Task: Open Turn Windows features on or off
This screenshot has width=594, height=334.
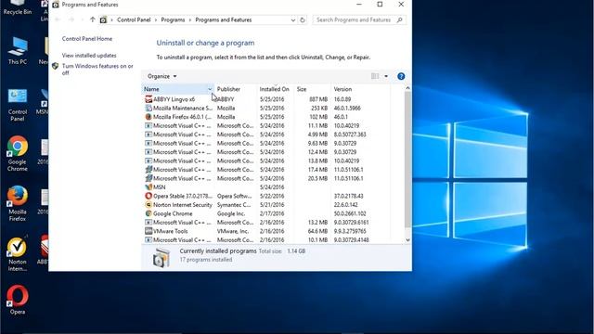Action: 97,70
